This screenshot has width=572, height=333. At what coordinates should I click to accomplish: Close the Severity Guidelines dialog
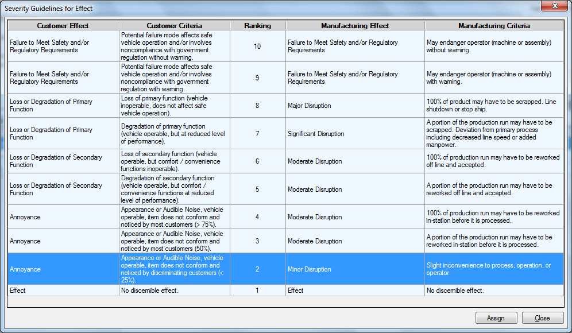click(554, 6)
